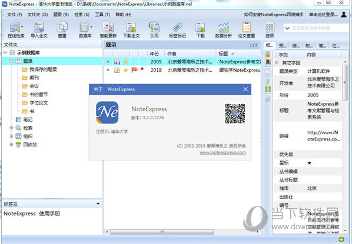Click 单击此处登录 login link

(323, 15)
